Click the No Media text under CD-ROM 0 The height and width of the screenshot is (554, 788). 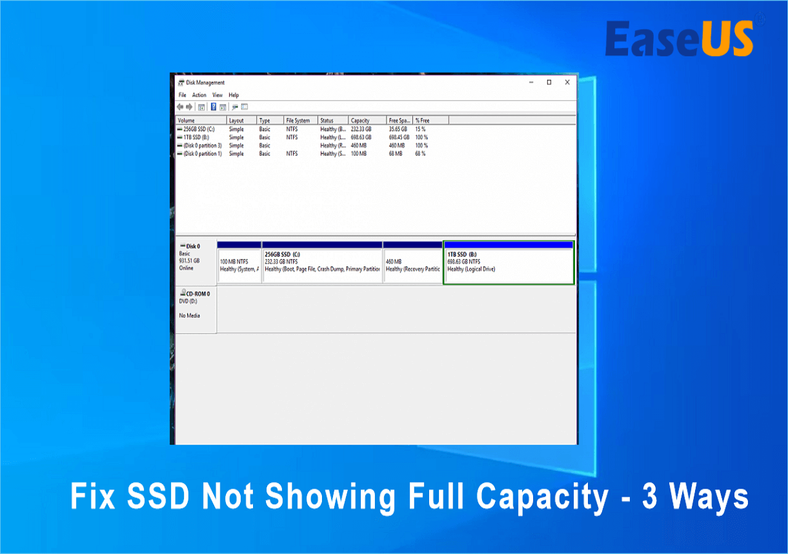click(x=190, y=316)
